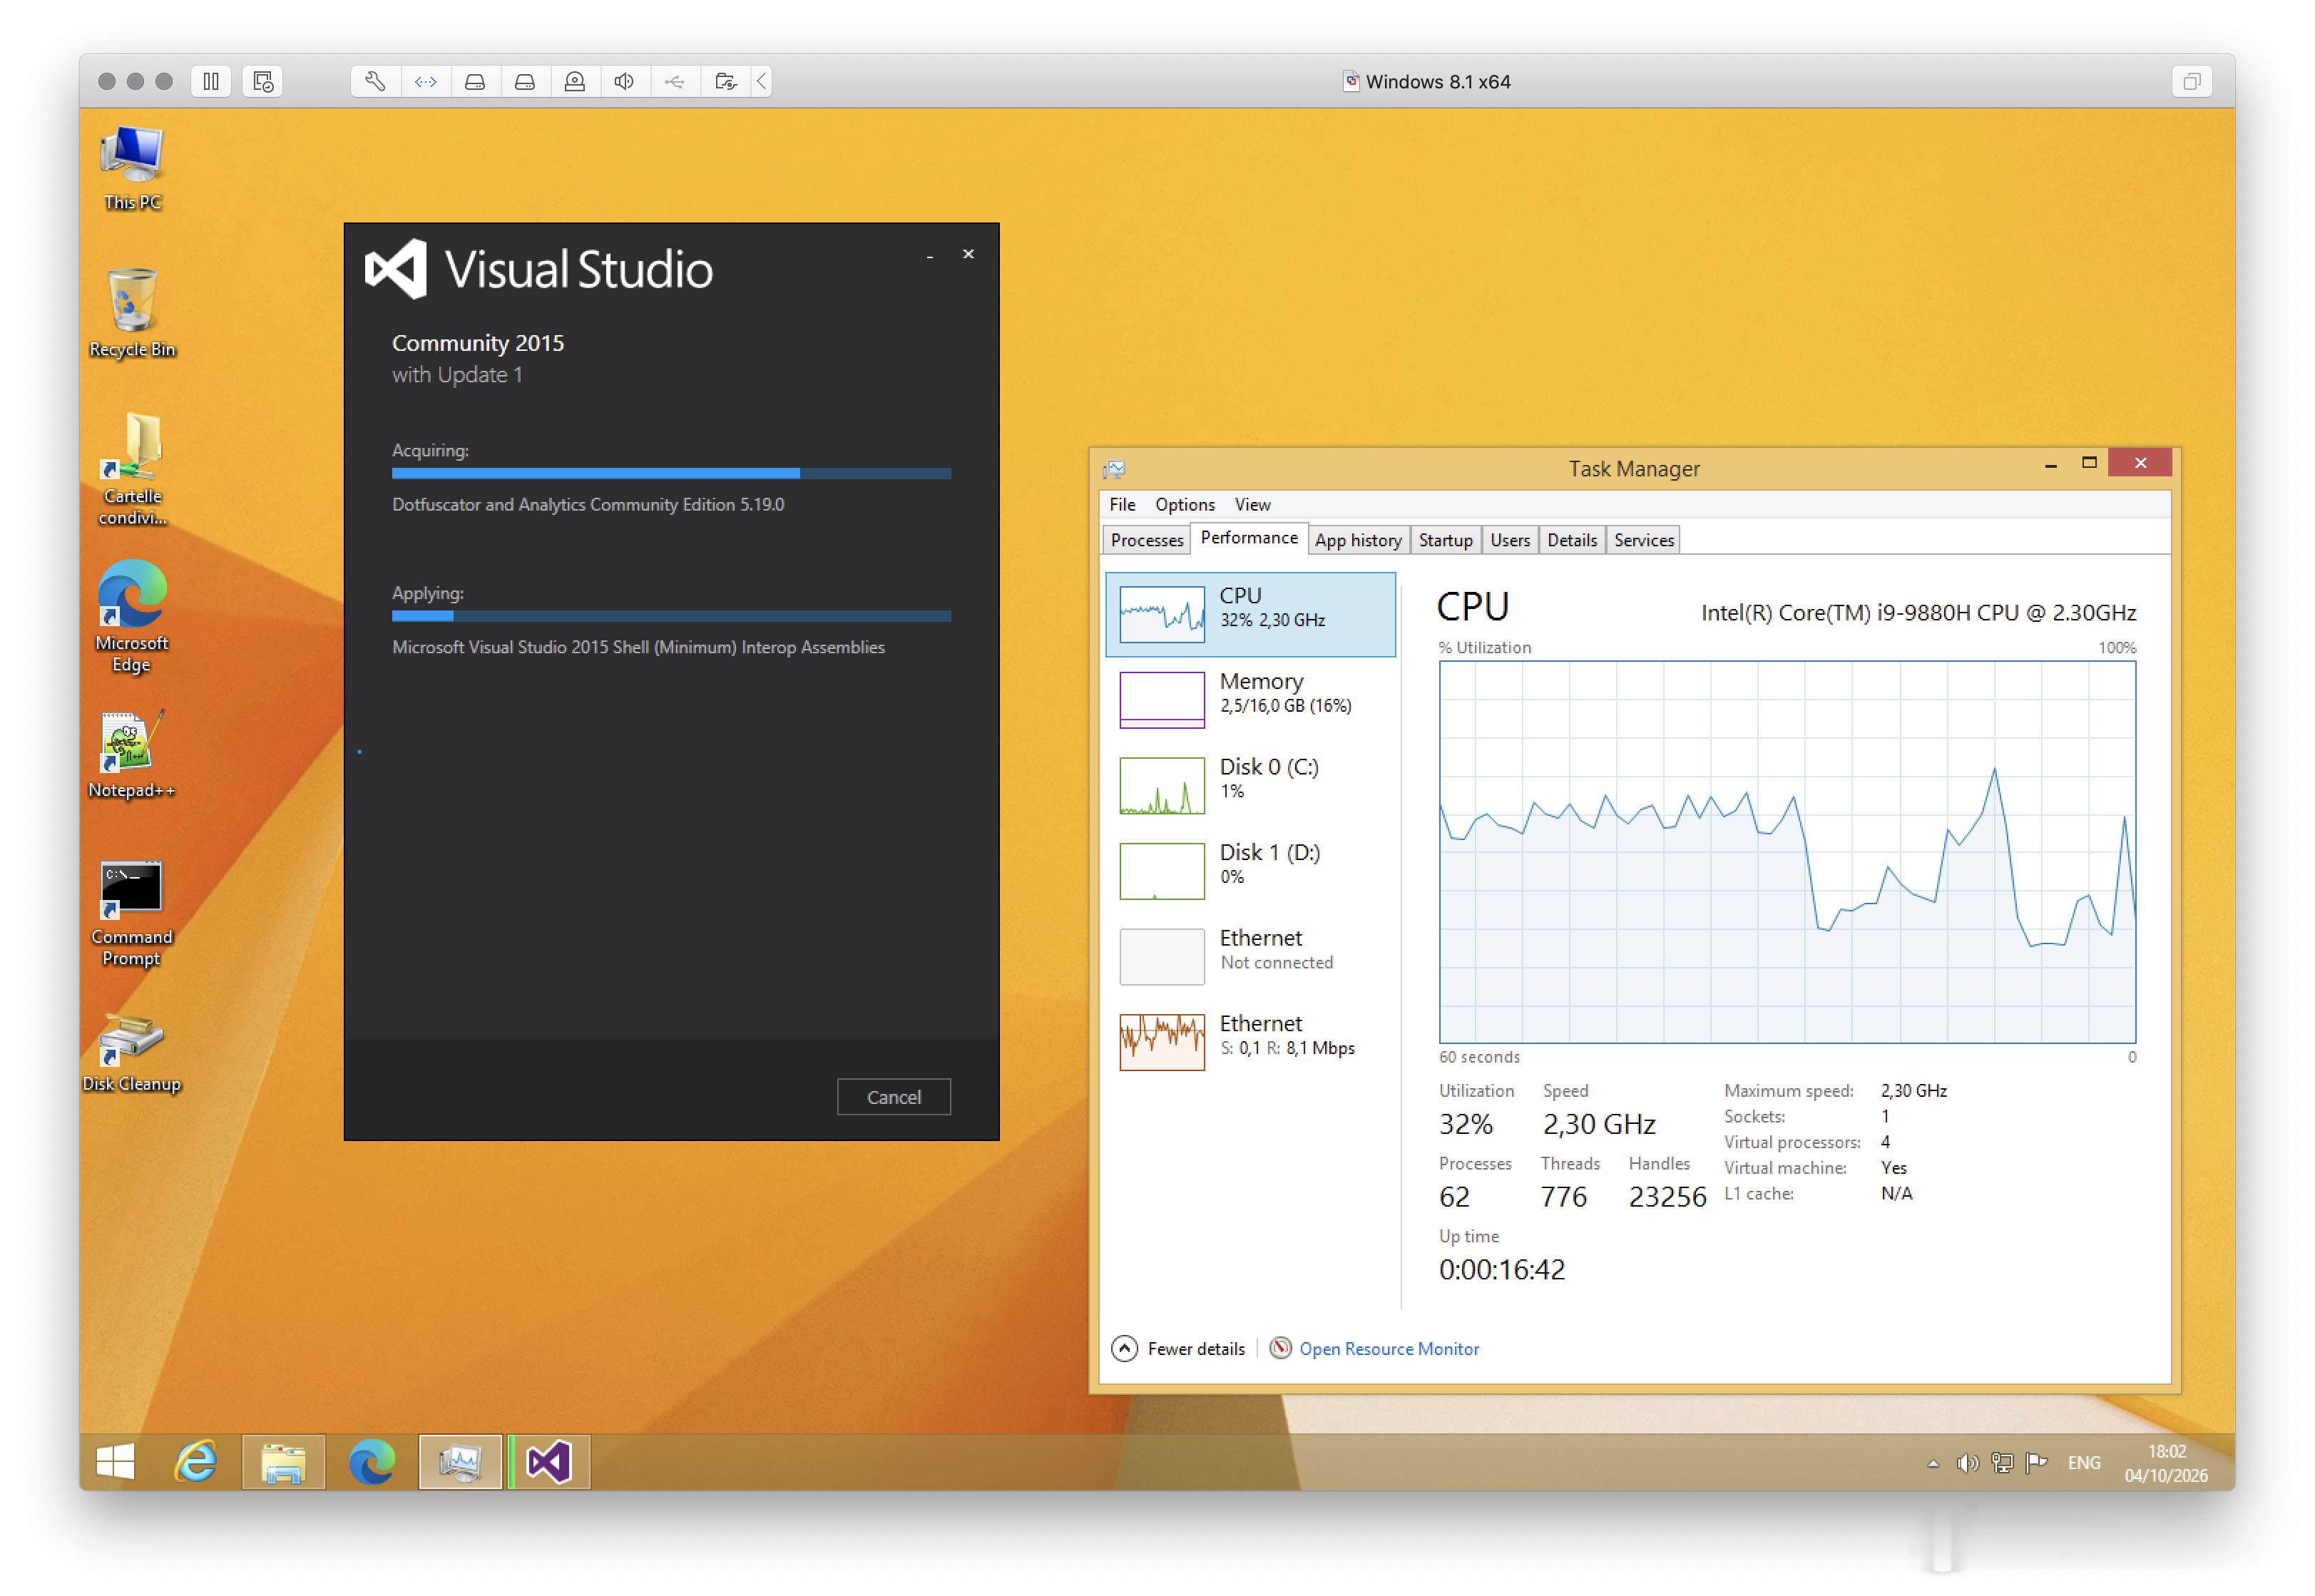Switch to the Processes tab
This screenshot has width=2315, height=1596.
click(x=1147, y=540)
